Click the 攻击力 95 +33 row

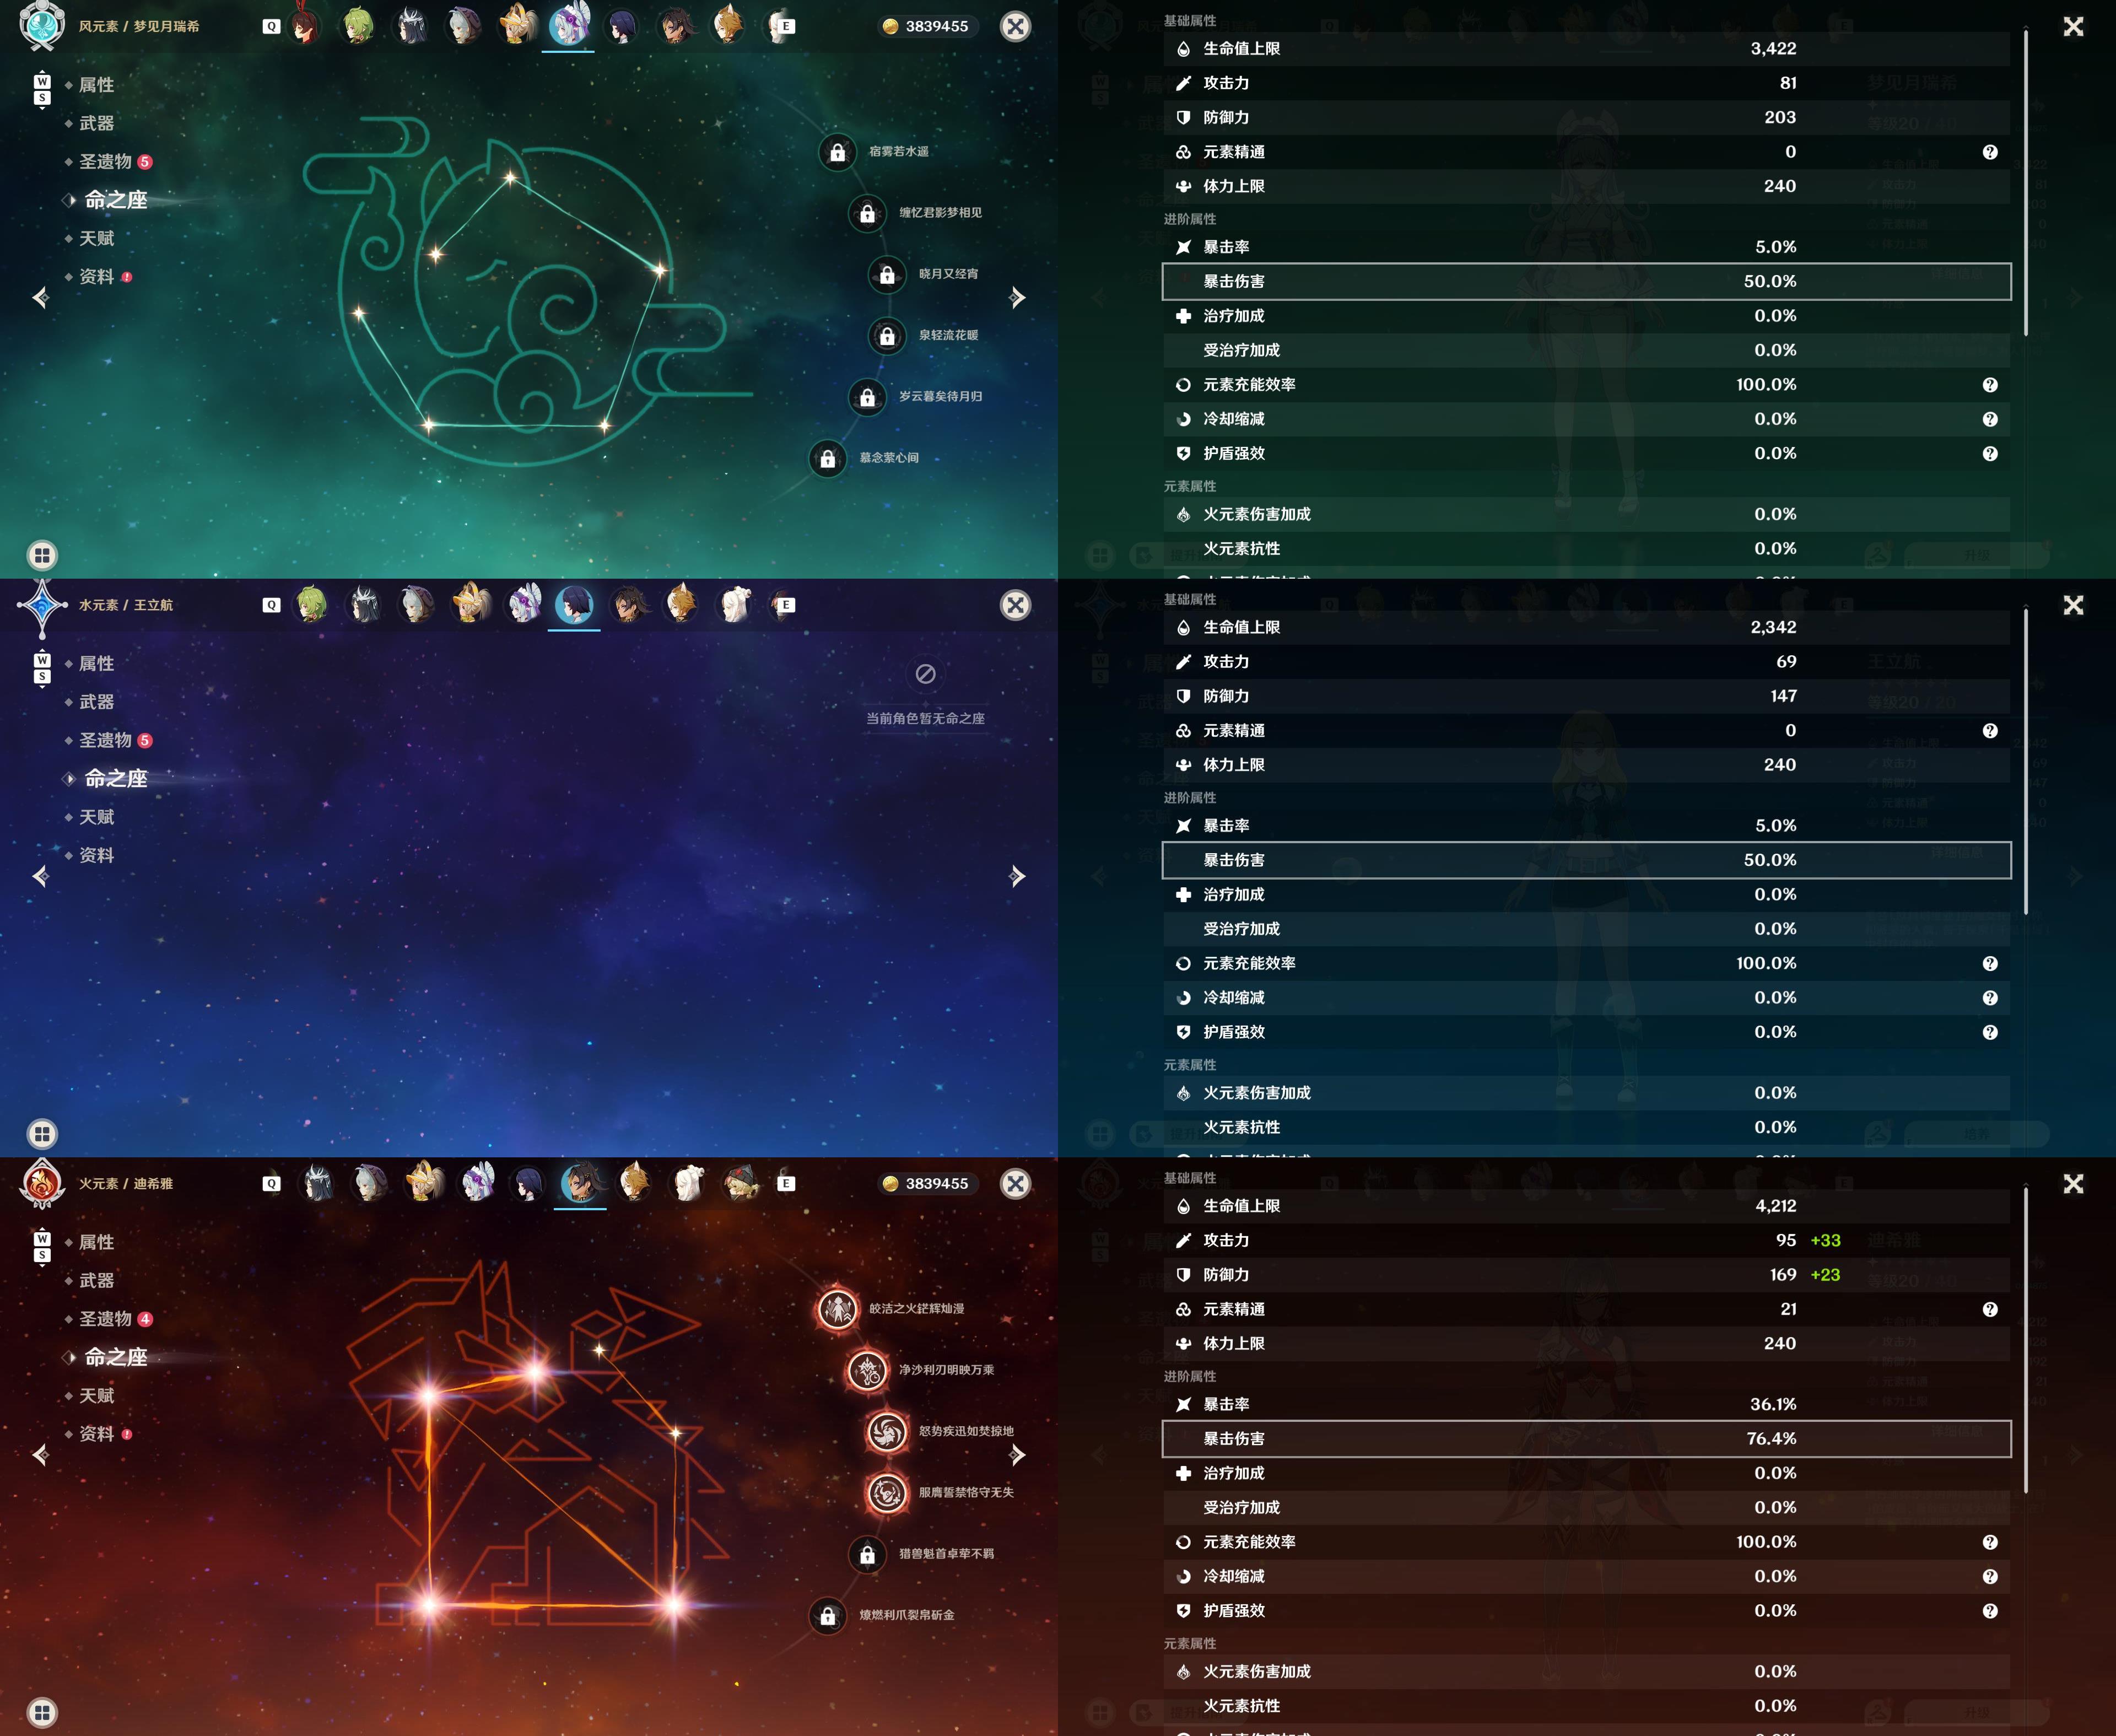click(x=1586, y=1240)
